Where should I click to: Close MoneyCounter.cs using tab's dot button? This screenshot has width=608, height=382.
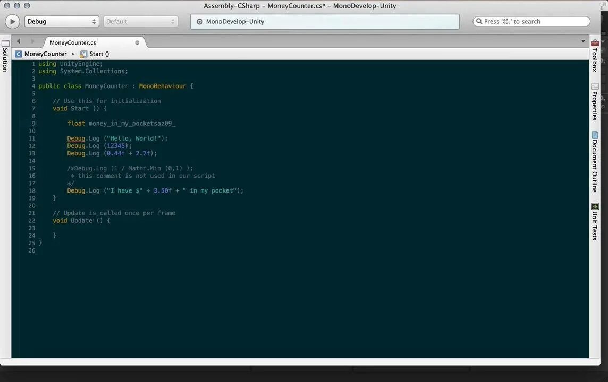click(x=137, y=42)
